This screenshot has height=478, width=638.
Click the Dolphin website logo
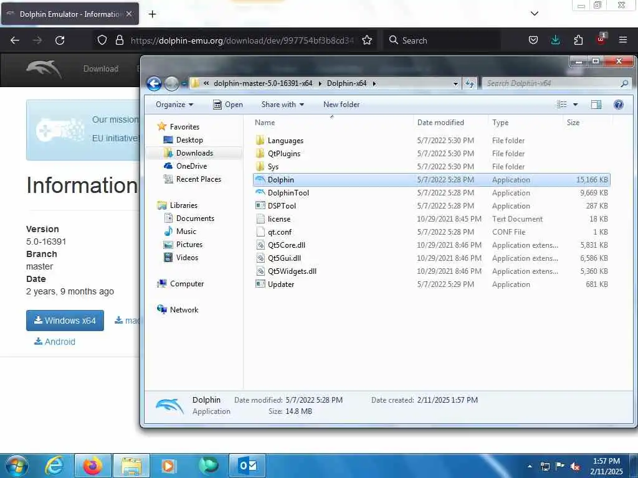coord(44,68)
